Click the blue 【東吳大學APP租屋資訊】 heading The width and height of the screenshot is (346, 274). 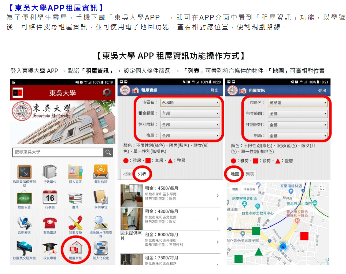click(55, 8)
